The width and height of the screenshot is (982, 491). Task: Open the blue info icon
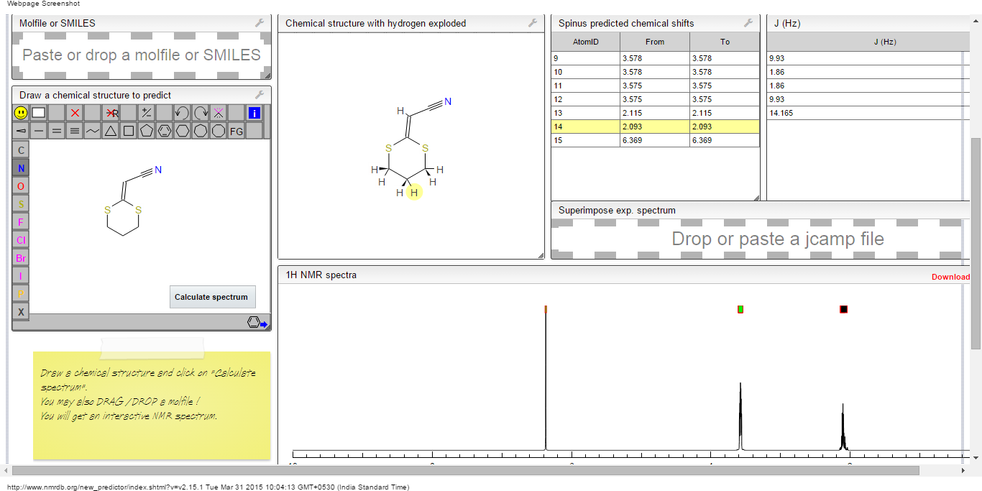pyautogui.click(x=254, y=113)
